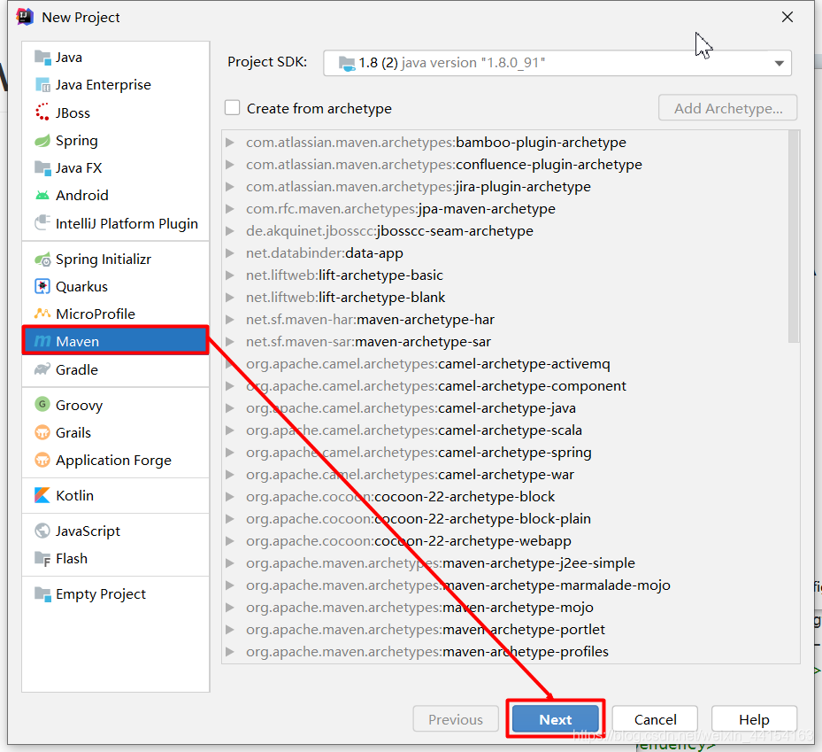This screenshot has width=822, height=752.
Task: Expand maven-archetype-mojo node
Action: [229, 607]
